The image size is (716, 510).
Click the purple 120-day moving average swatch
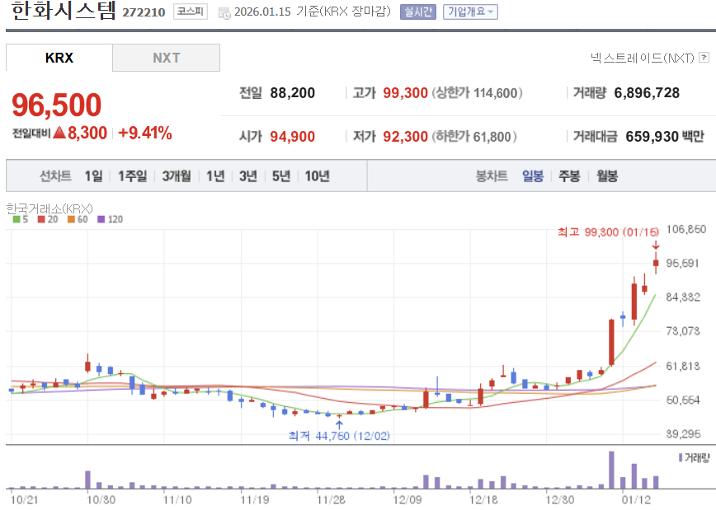101,219
